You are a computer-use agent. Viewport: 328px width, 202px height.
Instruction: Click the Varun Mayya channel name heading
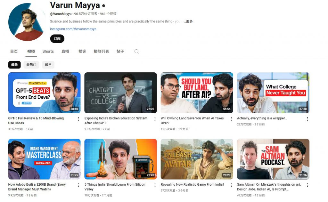pos(75,5)
